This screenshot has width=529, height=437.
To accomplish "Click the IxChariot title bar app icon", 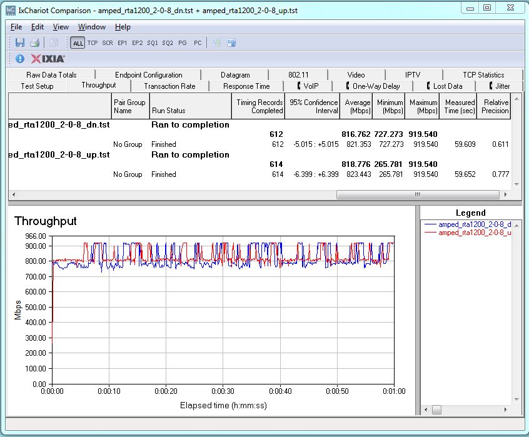I will [11, 11].
